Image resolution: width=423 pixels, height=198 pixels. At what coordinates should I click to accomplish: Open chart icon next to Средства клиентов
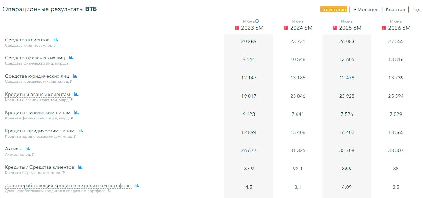(x=56, y=40)
